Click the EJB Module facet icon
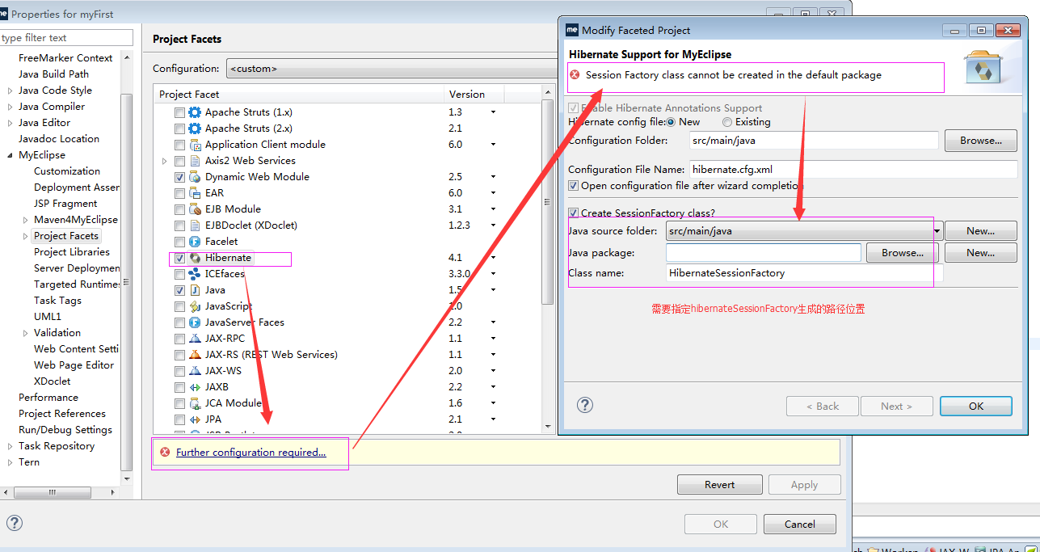The image size is (1040, 552). pyautogui.click(x=195, y=209)
